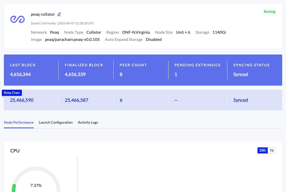Switch to the Activity Logs tab

coord(88,122)
